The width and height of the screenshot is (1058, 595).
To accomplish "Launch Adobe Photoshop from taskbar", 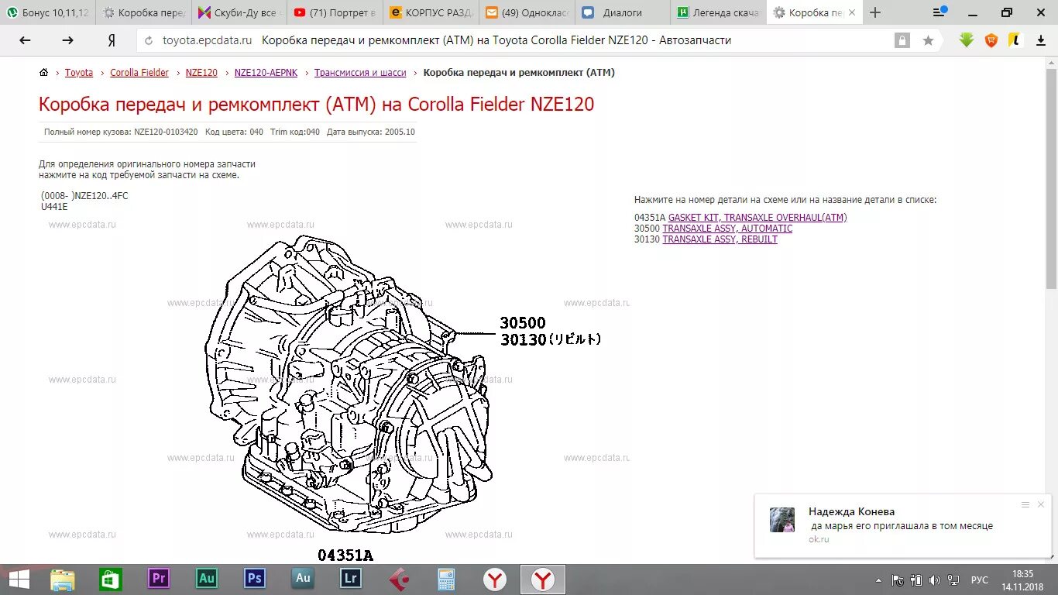I will 255,578.
